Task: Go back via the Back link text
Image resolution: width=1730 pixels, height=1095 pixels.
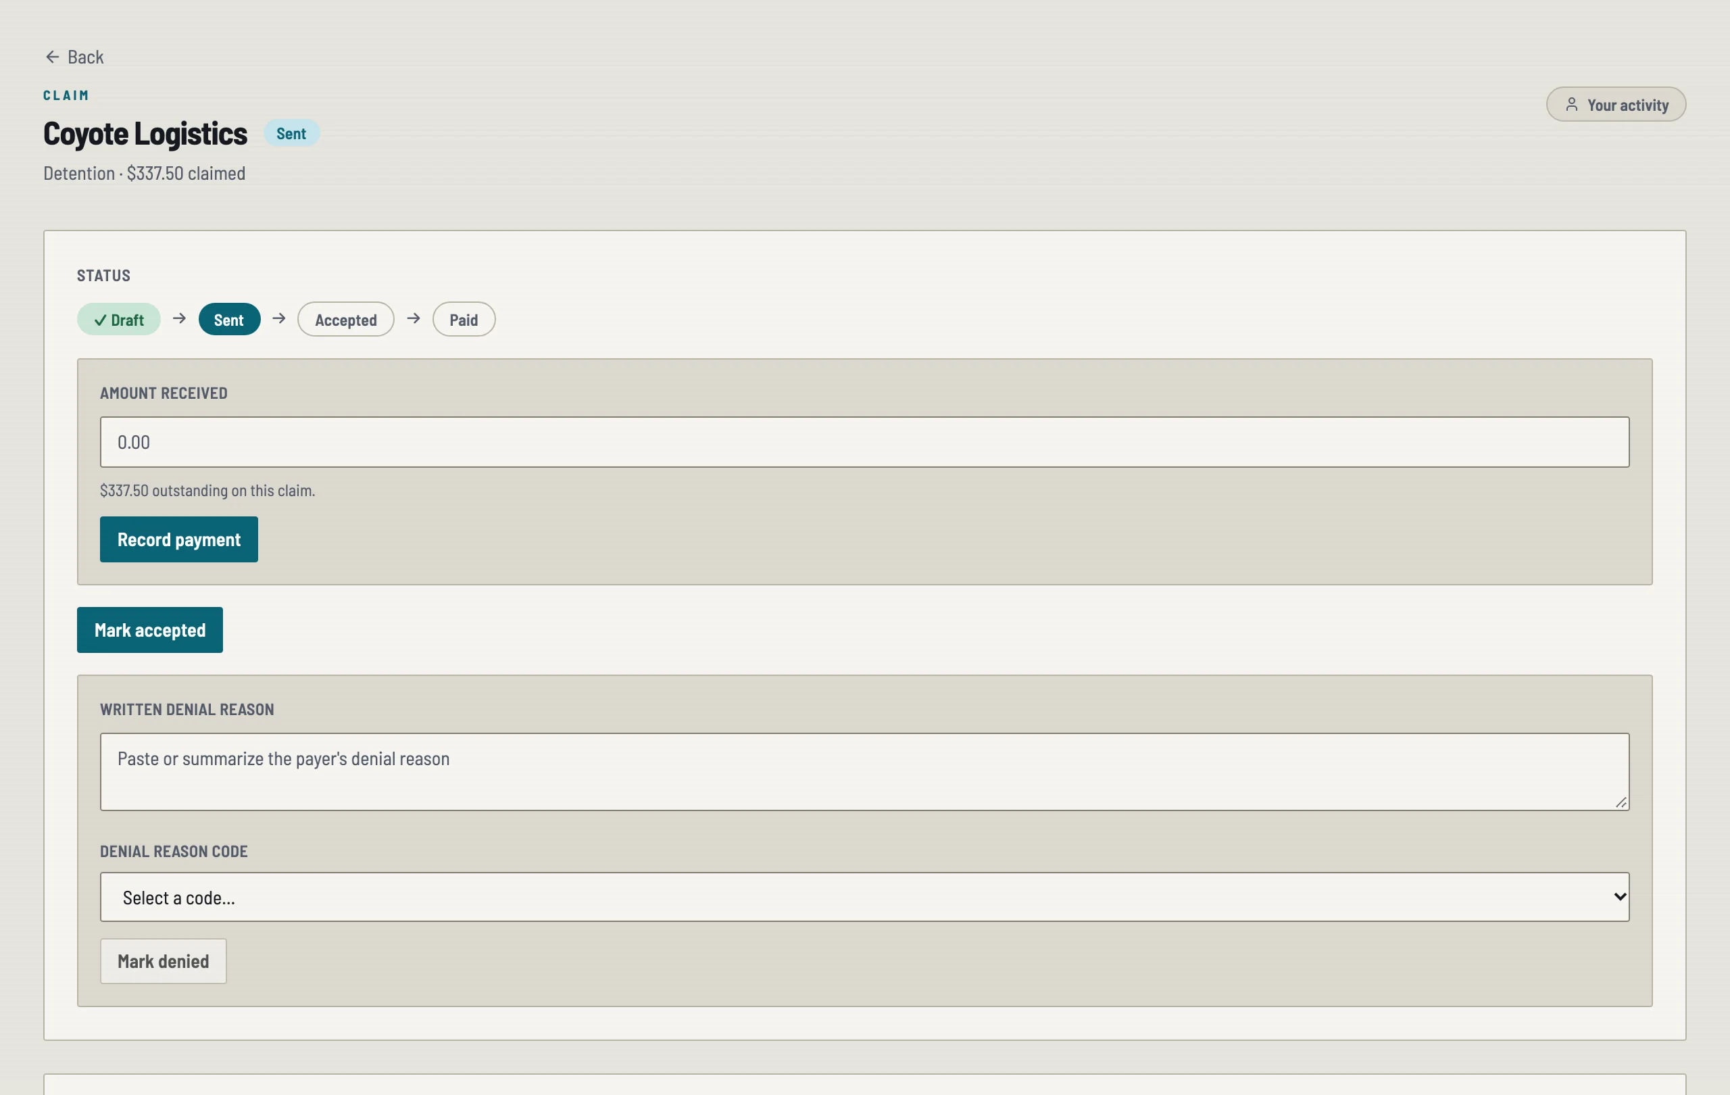Action: (86, 57)
